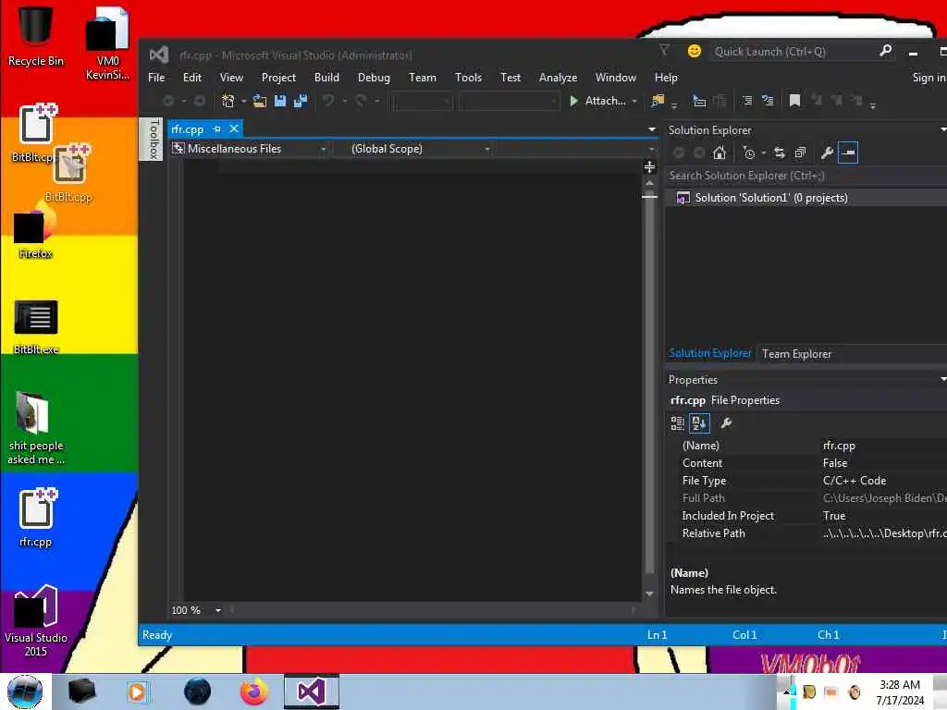Screen dimensions: 947x710
Task: Click Collapse All in Solution Explorer
Action: pyautogui.click(x=800, y=153)
